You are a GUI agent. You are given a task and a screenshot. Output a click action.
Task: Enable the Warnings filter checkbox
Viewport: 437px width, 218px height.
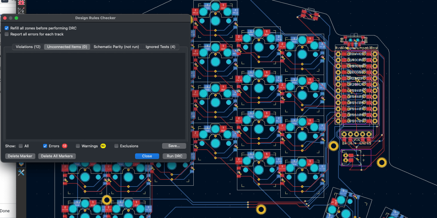click(78, 146)
